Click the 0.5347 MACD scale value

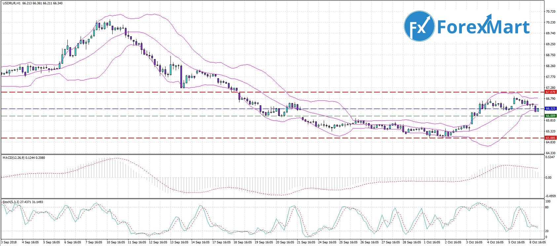tap(550, 157)
